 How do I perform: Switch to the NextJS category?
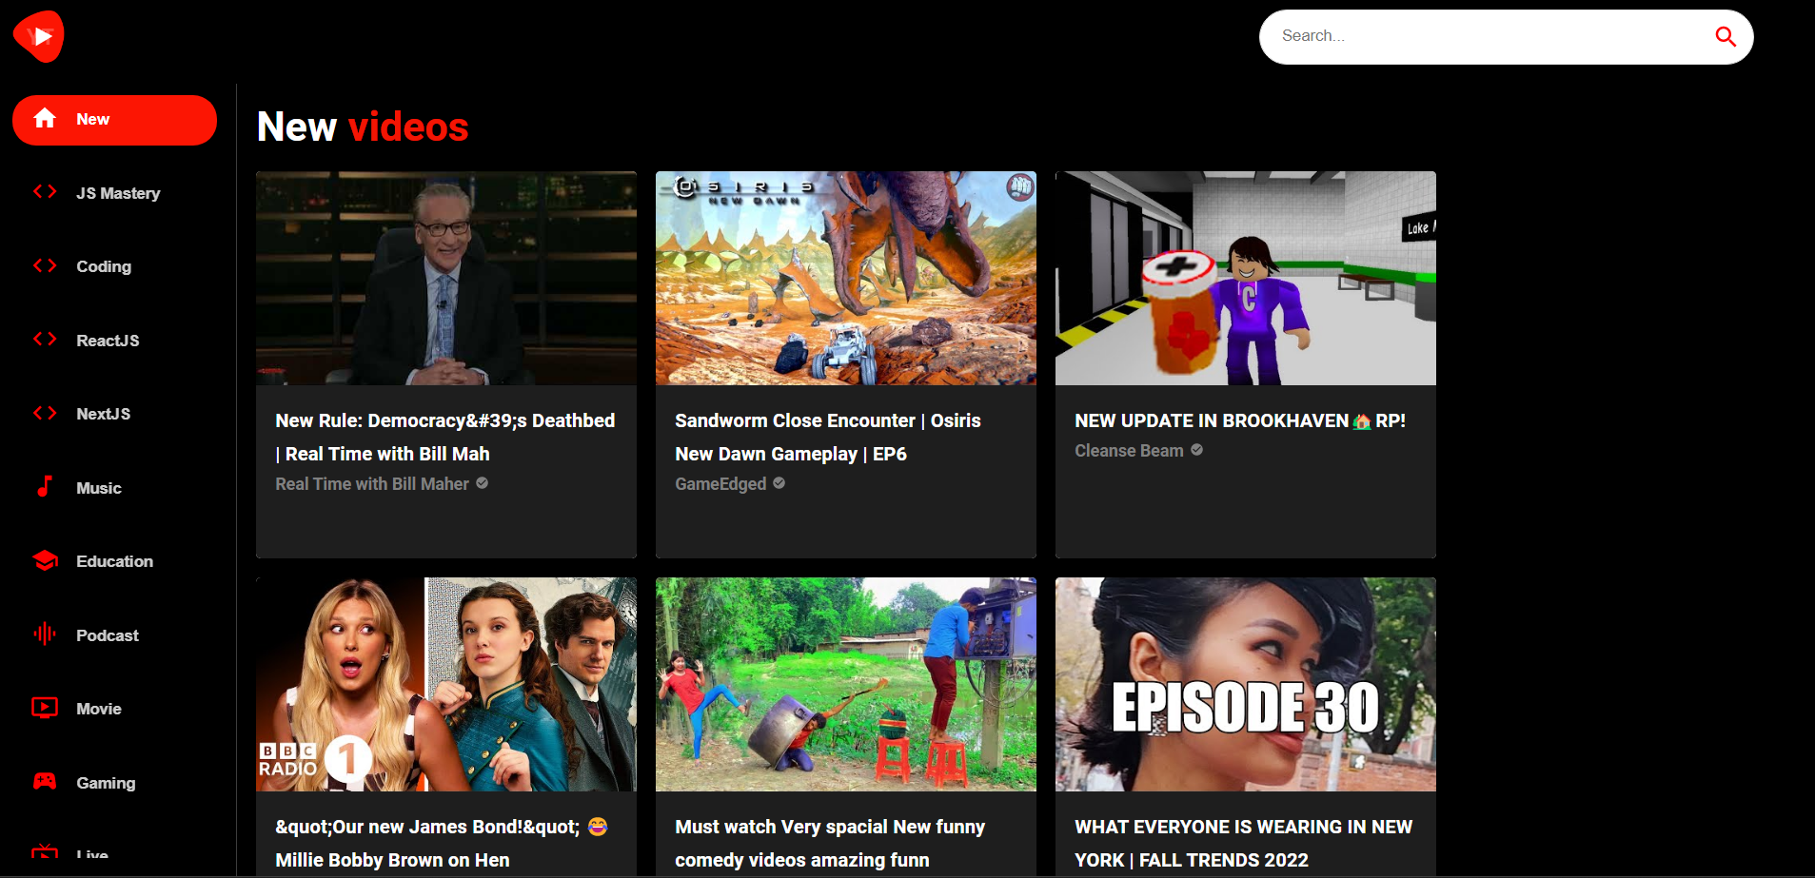click(x=104, y=414)
